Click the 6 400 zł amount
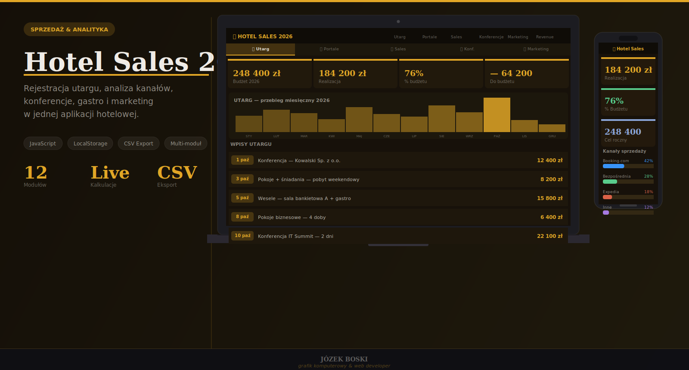This screenshot has width=689, height=370. 552,217
